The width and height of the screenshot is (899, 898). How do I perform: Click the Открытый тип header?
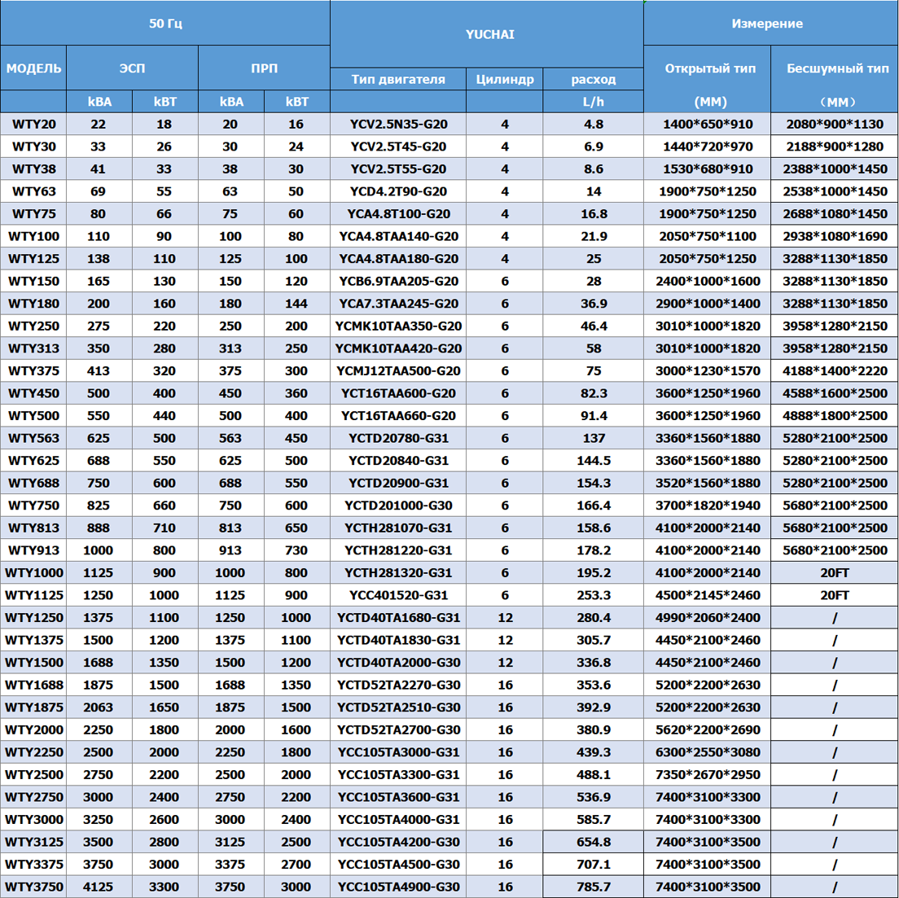(x=710, y=68)
